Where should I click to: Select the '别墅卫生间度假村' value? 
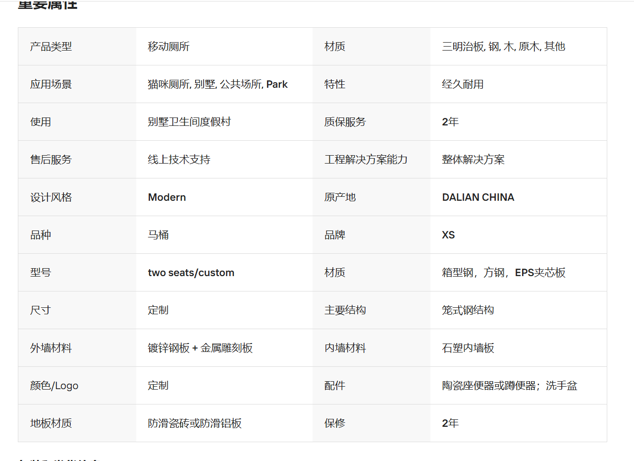pyautogui.click(x=190, y=122)
